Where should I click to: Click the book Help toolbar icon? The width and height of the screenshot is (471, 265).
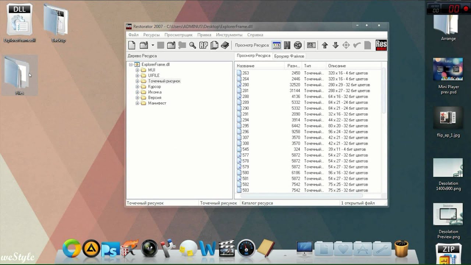(225, 45)
